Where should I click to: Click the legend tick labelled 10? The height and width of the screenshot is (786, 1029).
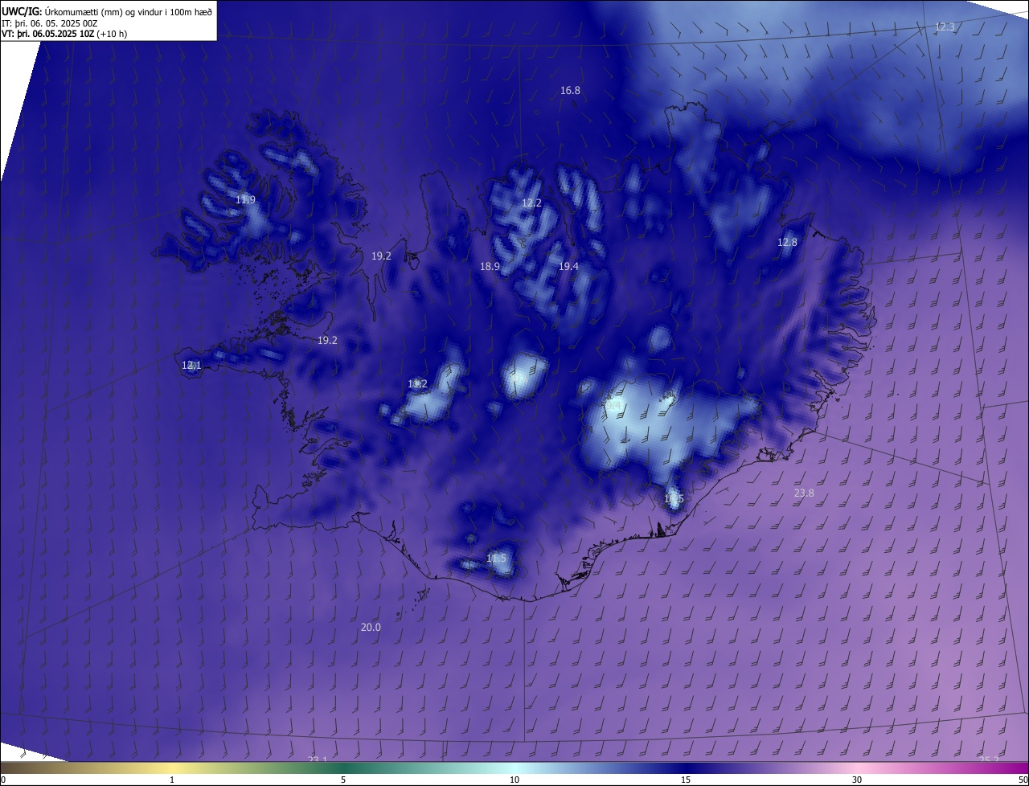coord(514,780)
